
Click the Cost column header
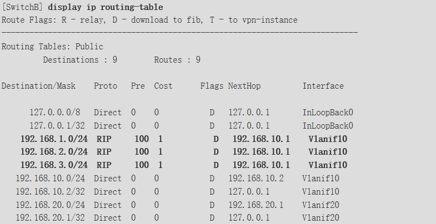point(163,86)
